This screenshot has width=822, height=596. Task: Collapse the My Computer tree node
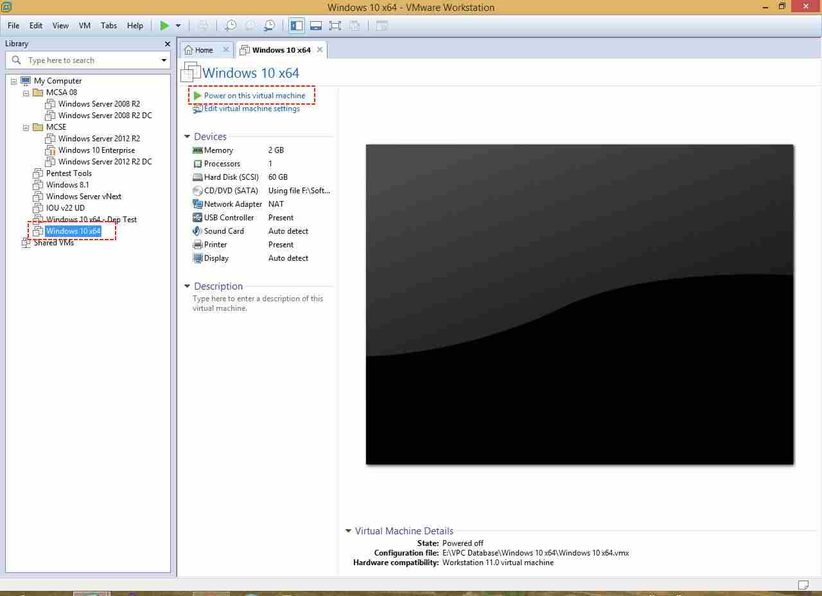[13, 81]
